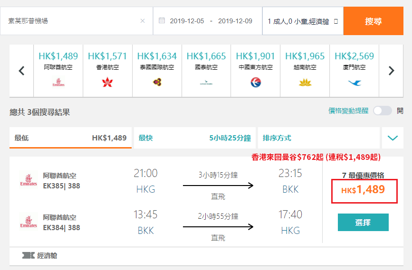
Task: Filter by 中國東方航空 HK$1,901 price
Action: [x=256, y=71]
